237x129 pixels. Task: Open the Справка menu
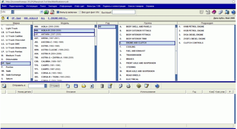pos(150,6)
